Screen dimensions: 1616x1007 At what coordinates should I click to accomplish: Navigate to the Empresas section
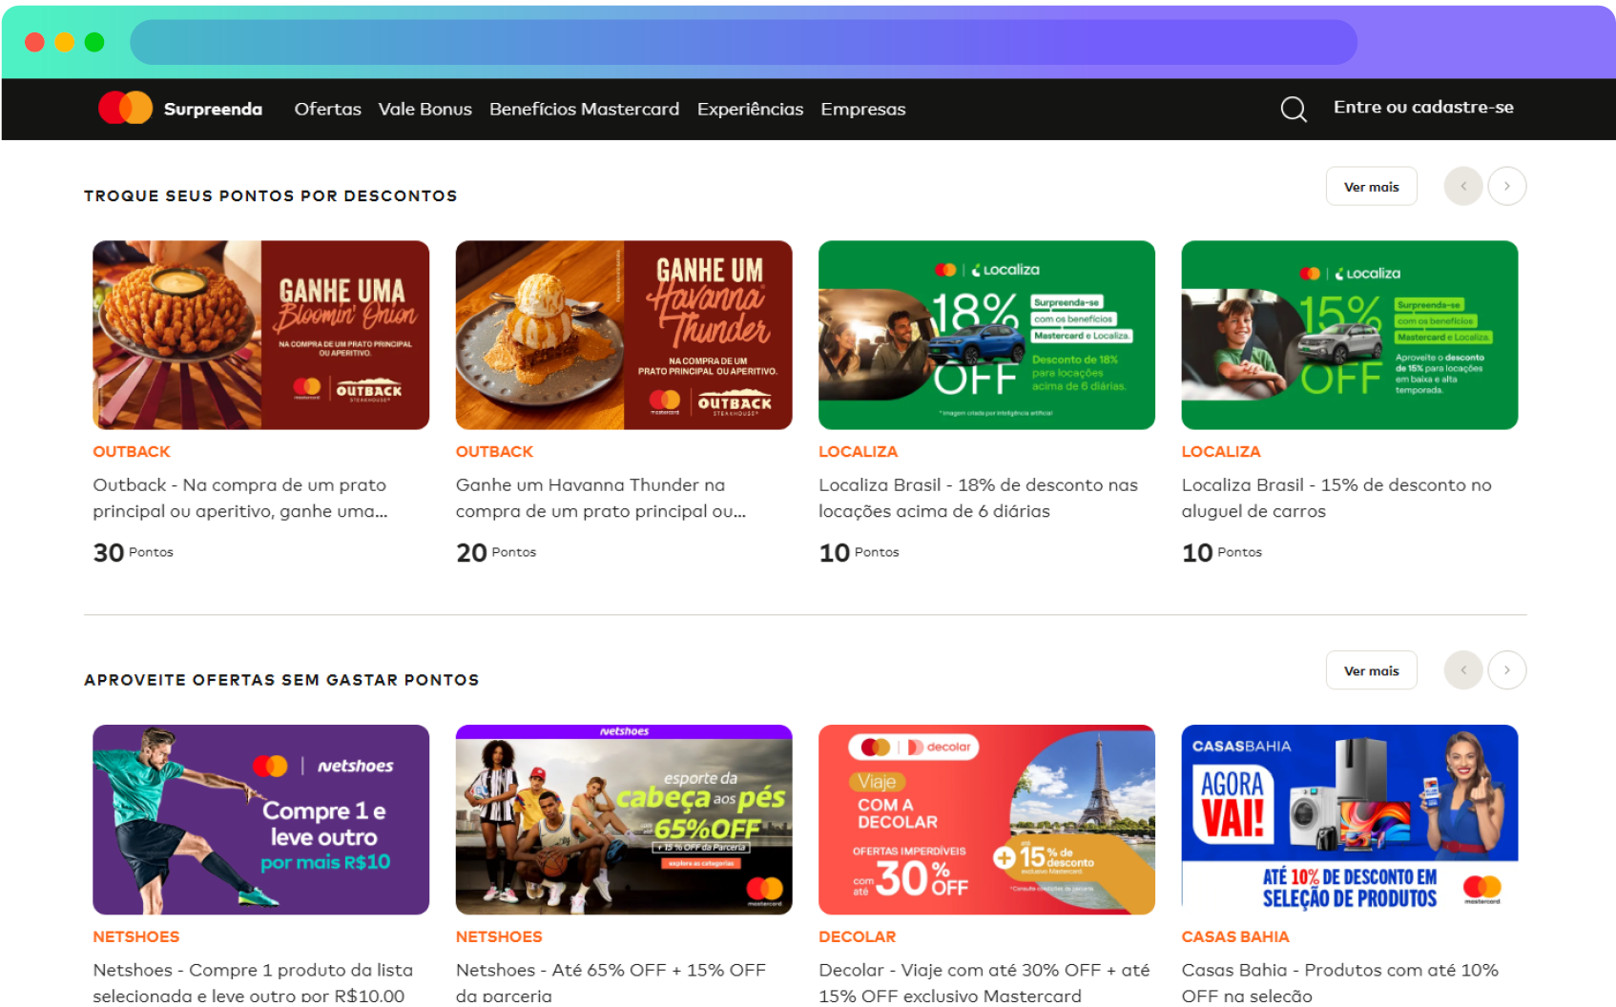pyautogui.click(x=862, y=109)
